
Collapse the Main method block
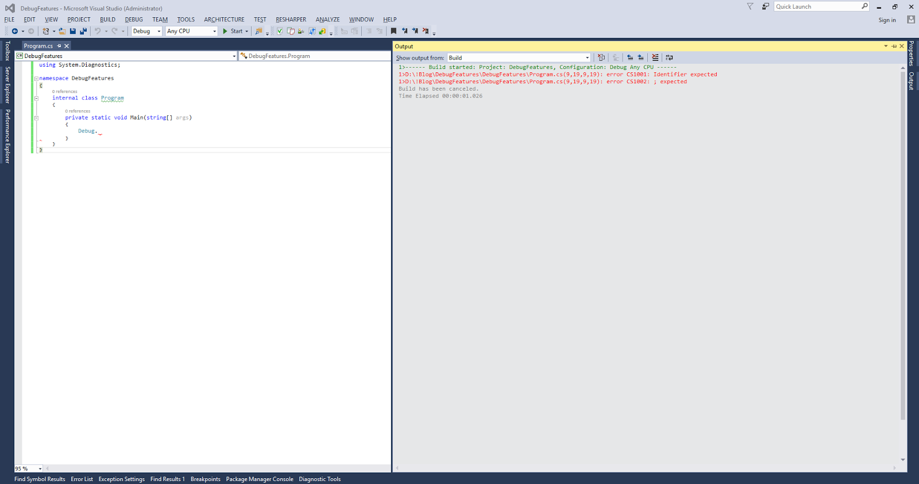tap(36, 118)
